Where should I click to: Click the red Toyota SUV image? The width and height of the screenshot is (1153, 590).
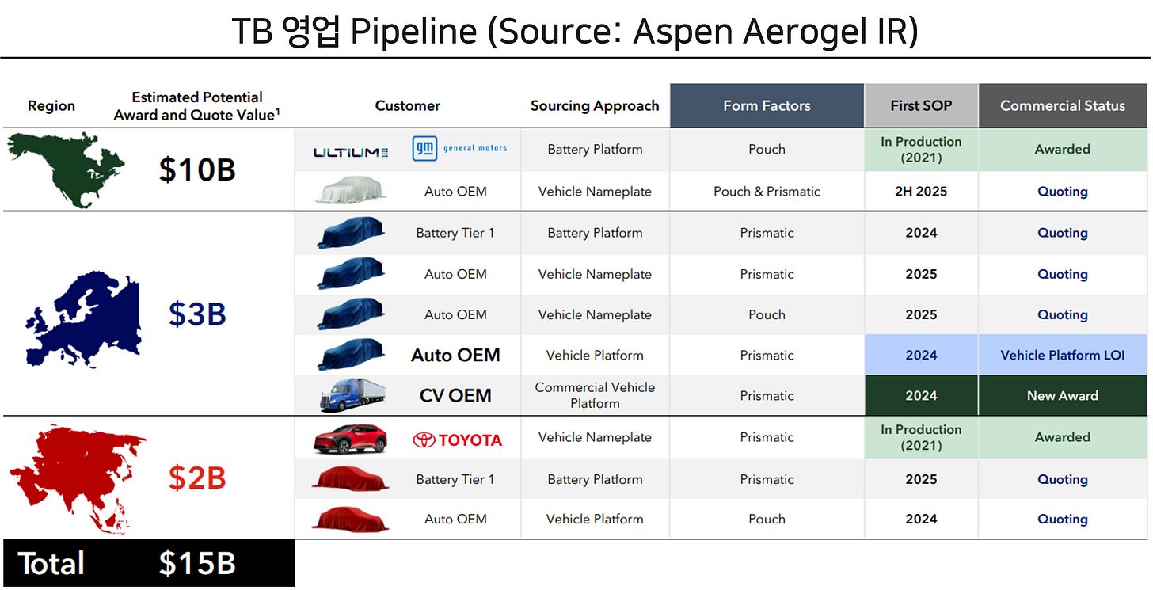[351, 439]
